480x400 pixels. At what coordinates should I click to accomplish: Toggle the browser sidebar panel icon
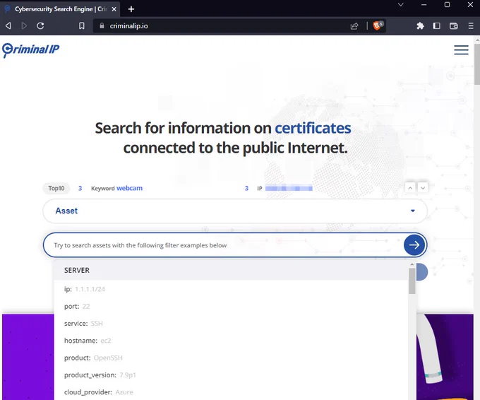(437, 25)
